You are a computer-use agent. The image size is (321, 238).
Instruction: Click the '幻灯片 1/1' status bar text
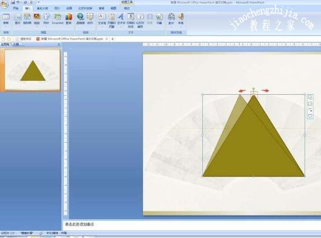[x=8, y=233]
